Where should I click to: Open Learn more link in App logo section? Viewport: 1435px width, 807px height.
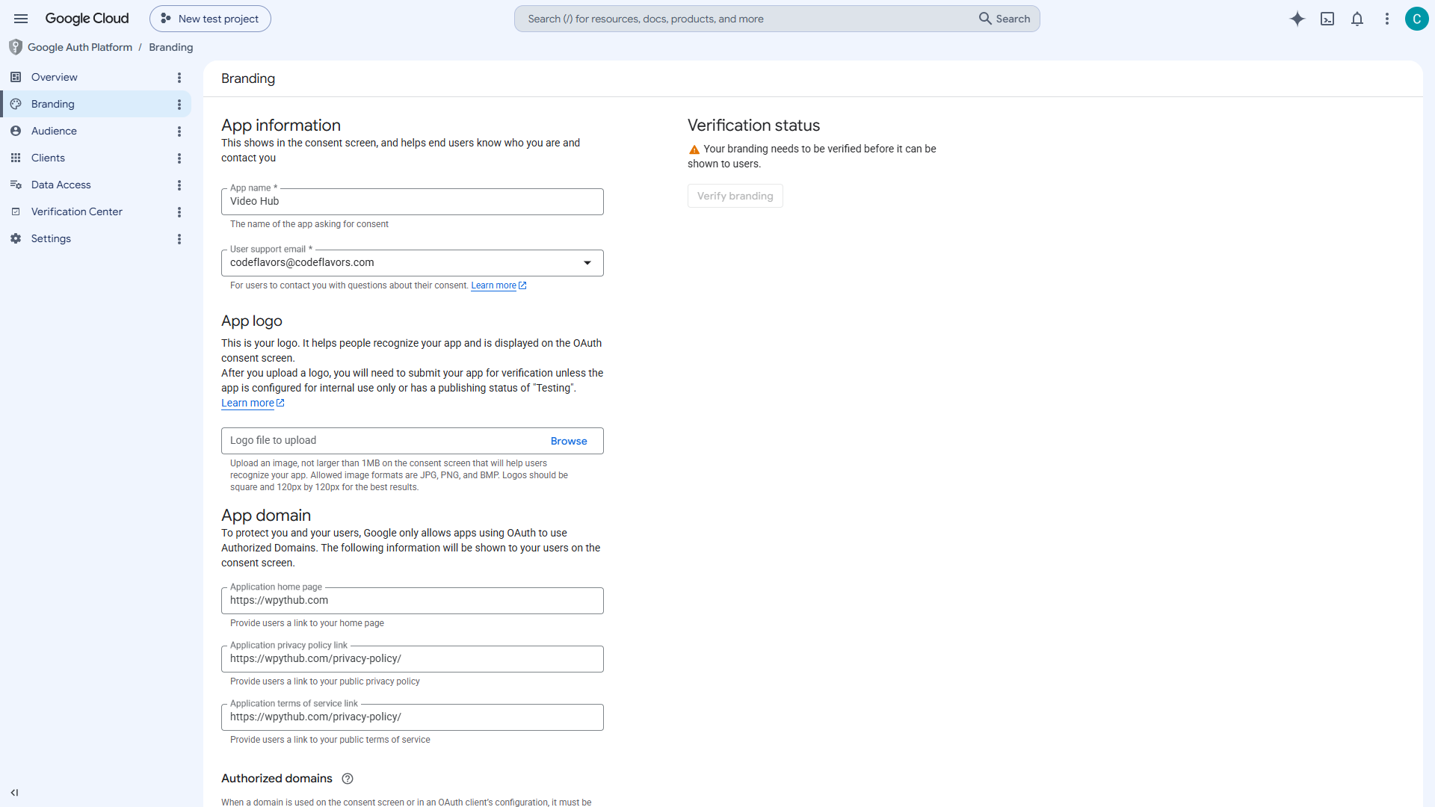[253, 403]
